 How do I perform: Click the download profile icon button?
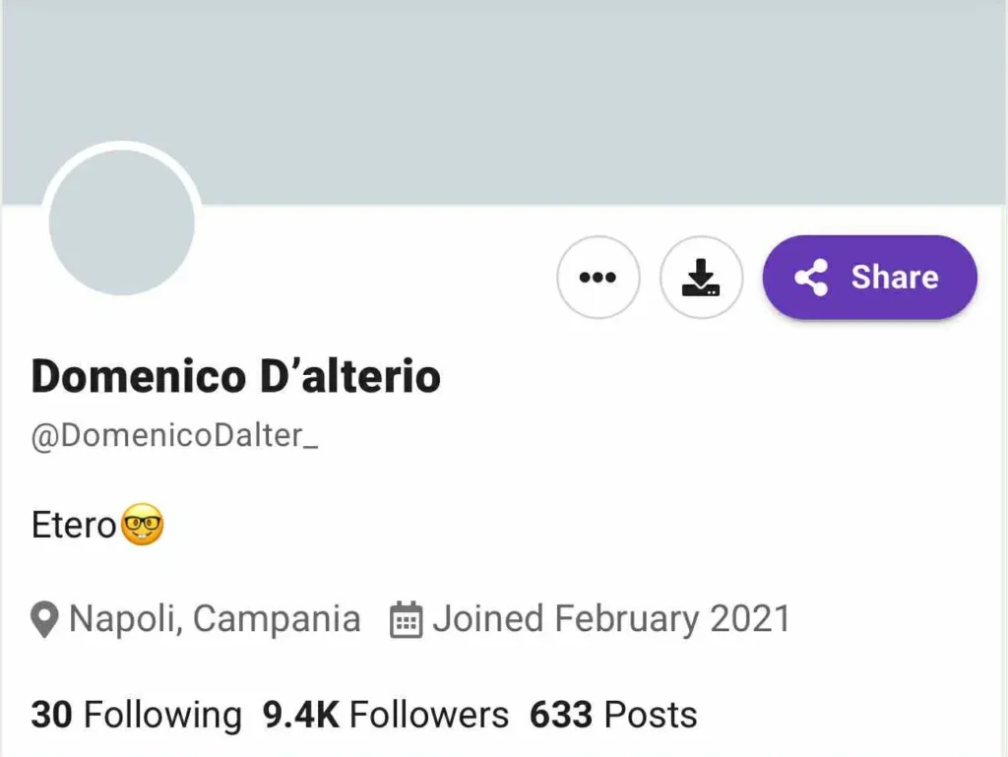pyautogui.click(x=701, y=278)
